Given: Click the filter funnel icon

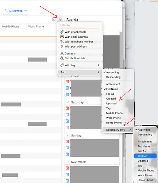Looking at the screenshot, I should click(60, 19).
